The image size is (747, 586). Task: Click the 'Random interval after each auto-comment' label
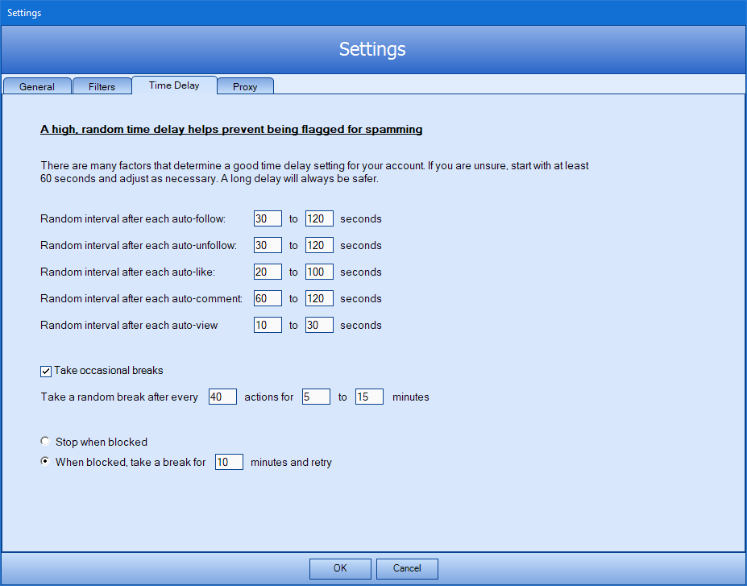coord(142,299)
